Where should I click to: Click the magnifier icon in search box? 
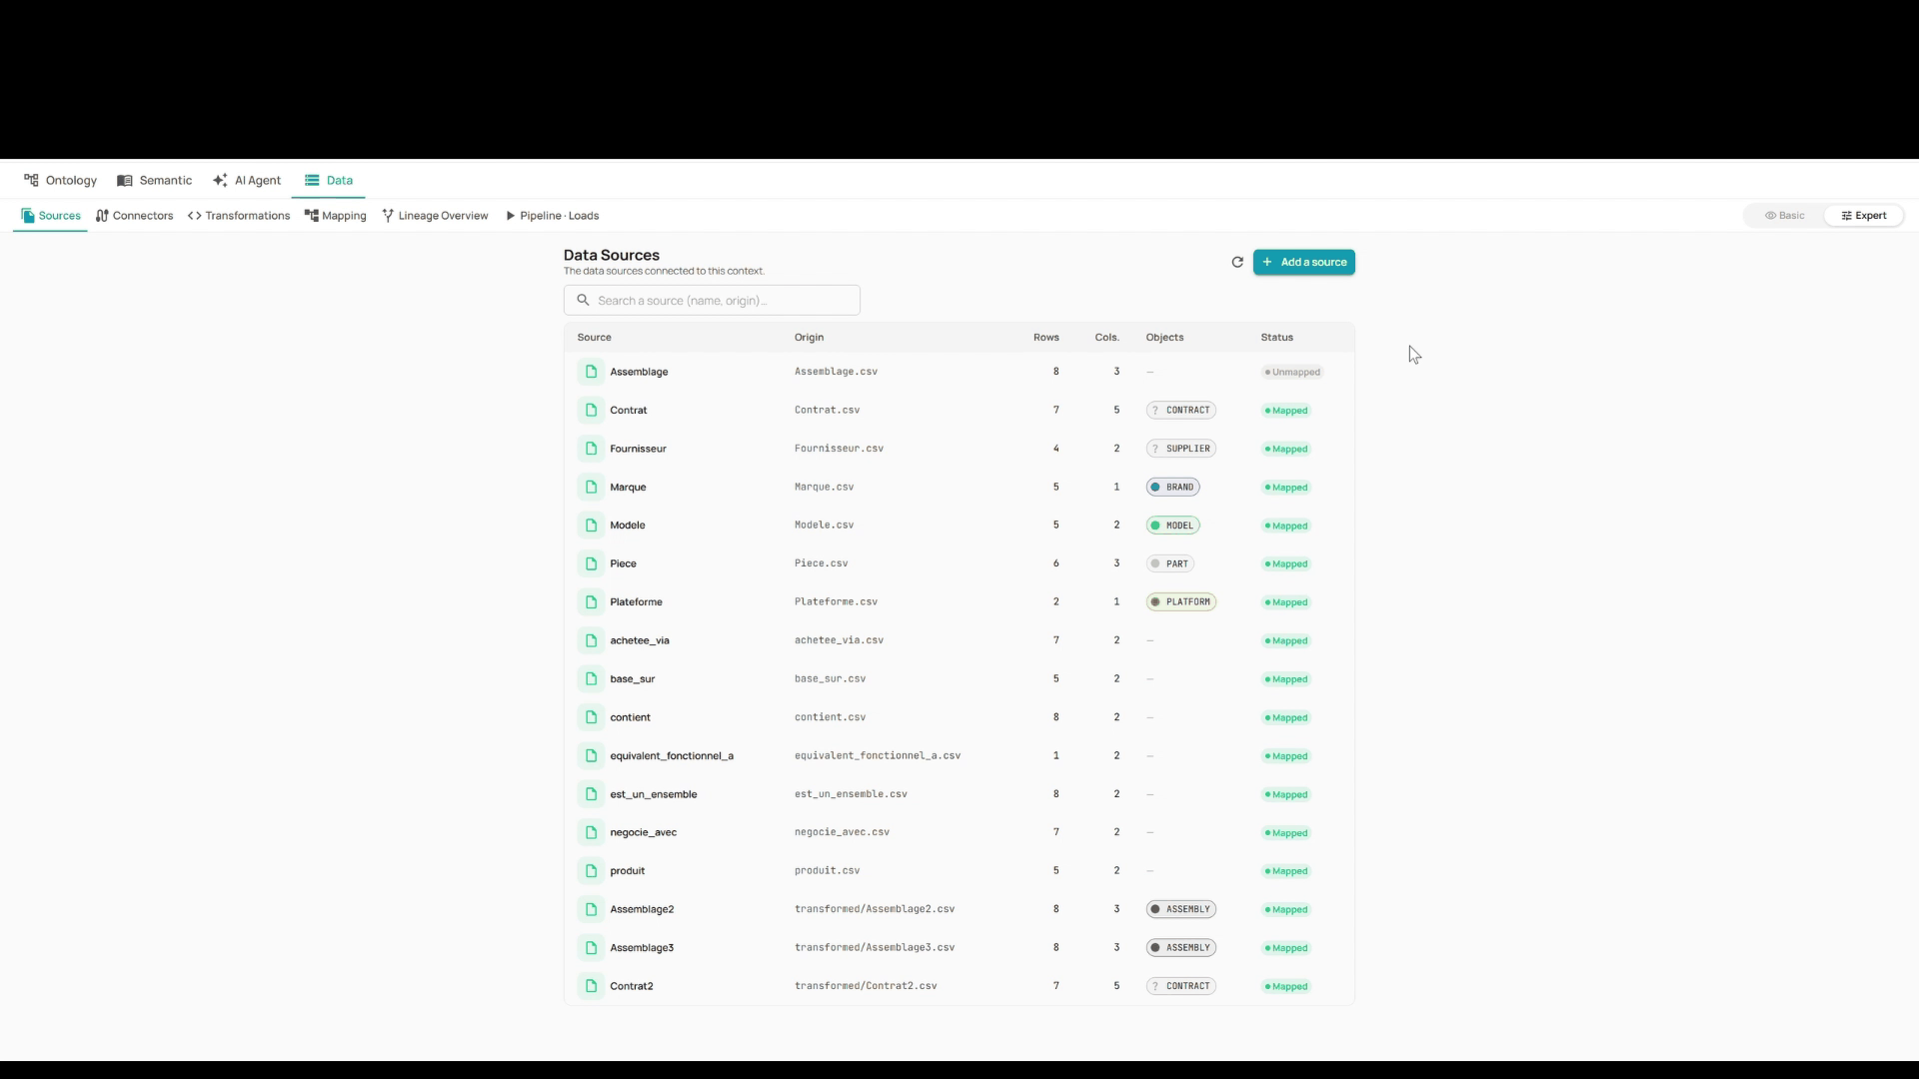(x=583, y=300)
